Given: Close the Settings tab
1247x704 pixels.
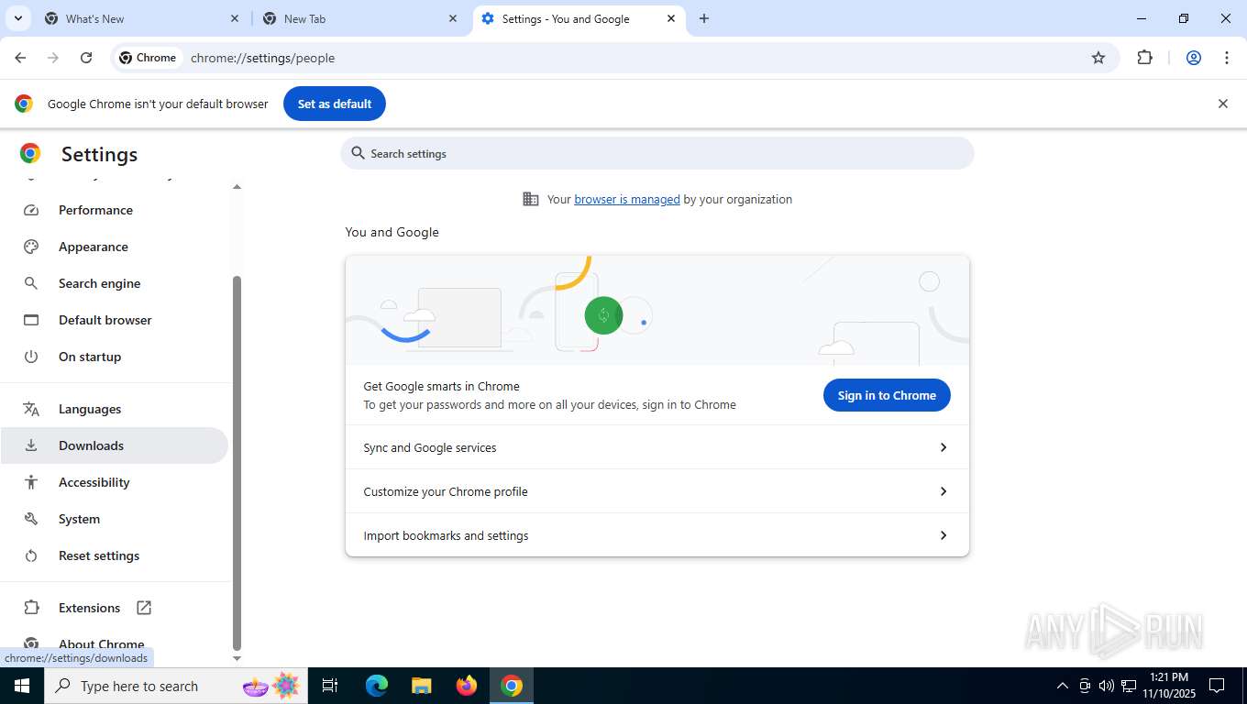Looking at the screenshot, I should 671,18.
